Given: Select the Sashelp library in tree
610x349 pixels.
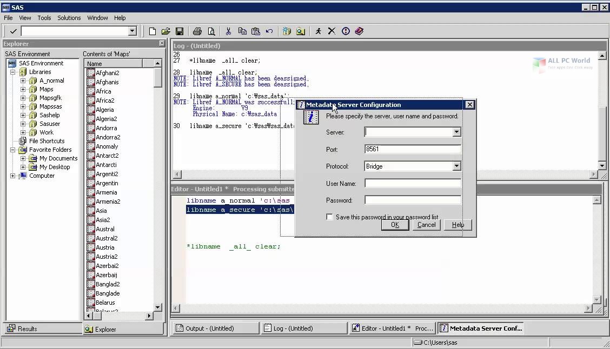Looking at the screenshot, I should [x=49, y=115].
